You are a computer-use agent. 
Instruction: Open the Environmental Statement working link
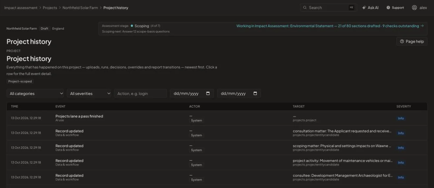[x=330, y=26]
